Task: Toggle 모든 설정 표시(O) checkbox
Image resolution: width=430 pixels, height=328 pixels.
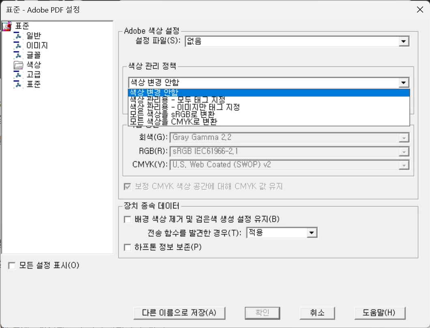Action: point(12,266)
